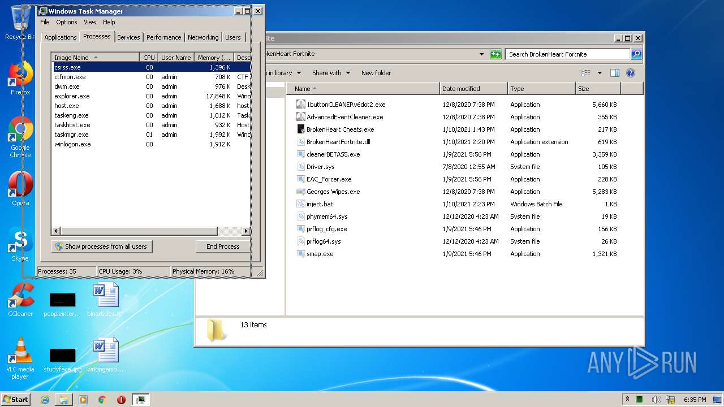Image resolution: width=724 pixels, height=407 pixels.
Task: Show hidden tray icons arrow
Action: pos(627,399)
